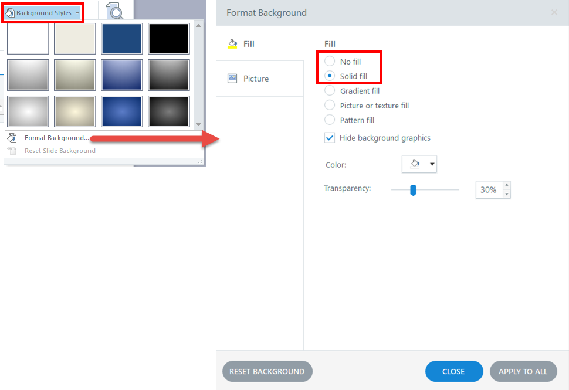Click the Reset Slide Background icon
This screenshot has width=569, height=390.
tap(12, 151)
